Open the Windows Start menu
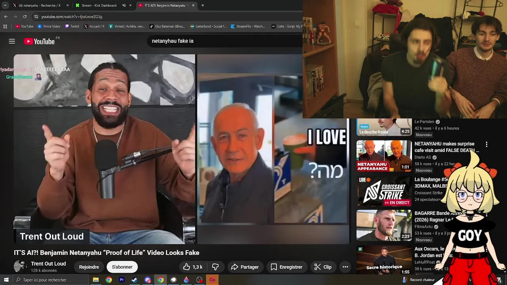 pyautogui.click(x=6, y=280)
